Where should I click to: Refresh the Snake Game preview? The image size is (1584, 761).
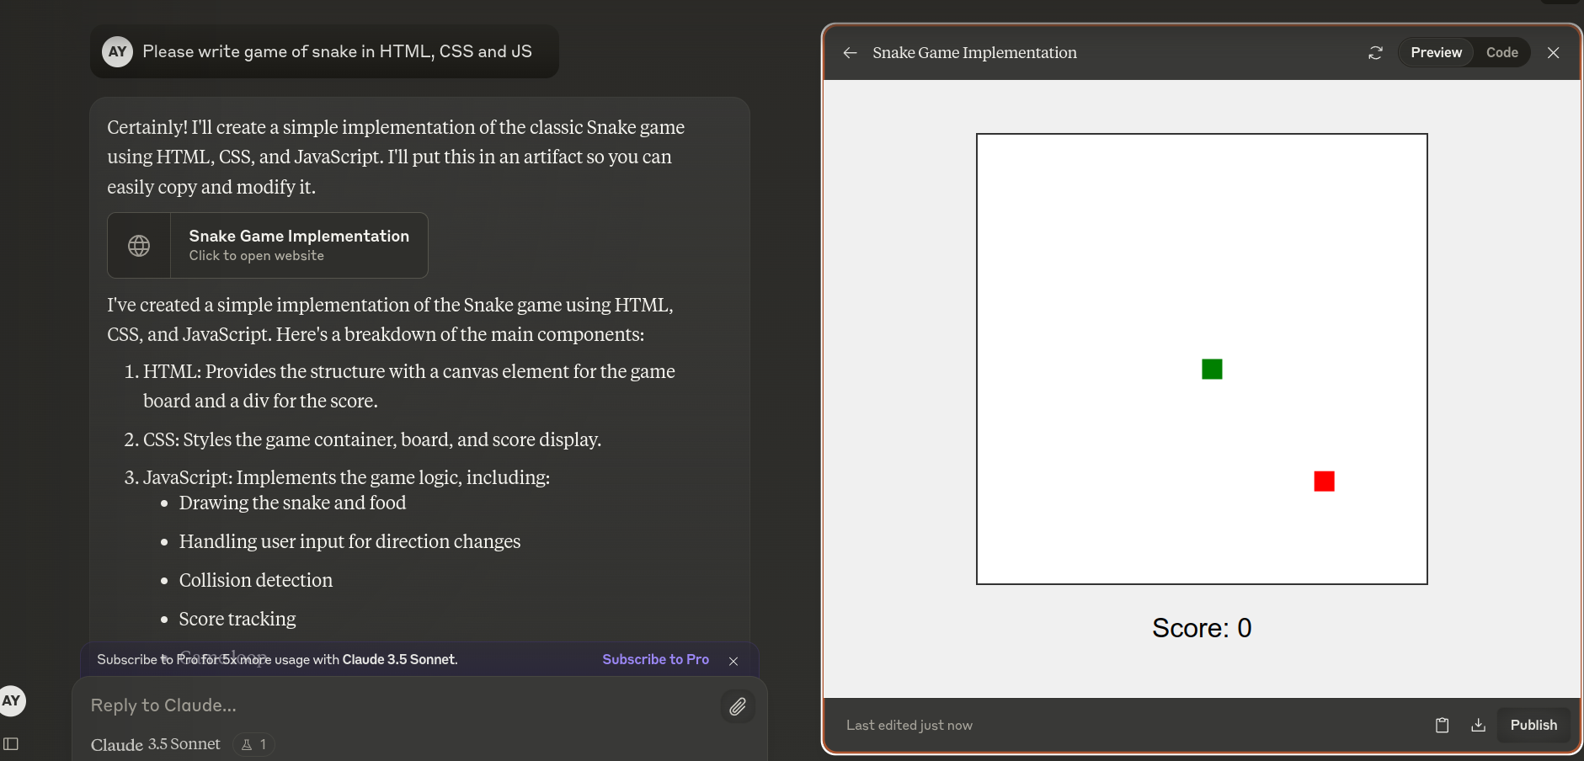click(x=1375, y=53)
